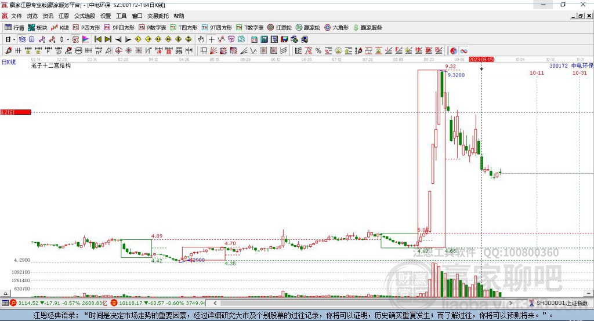Open the calculator tool
The height and width of the screenshot is (321, 594).
point(264,39)
